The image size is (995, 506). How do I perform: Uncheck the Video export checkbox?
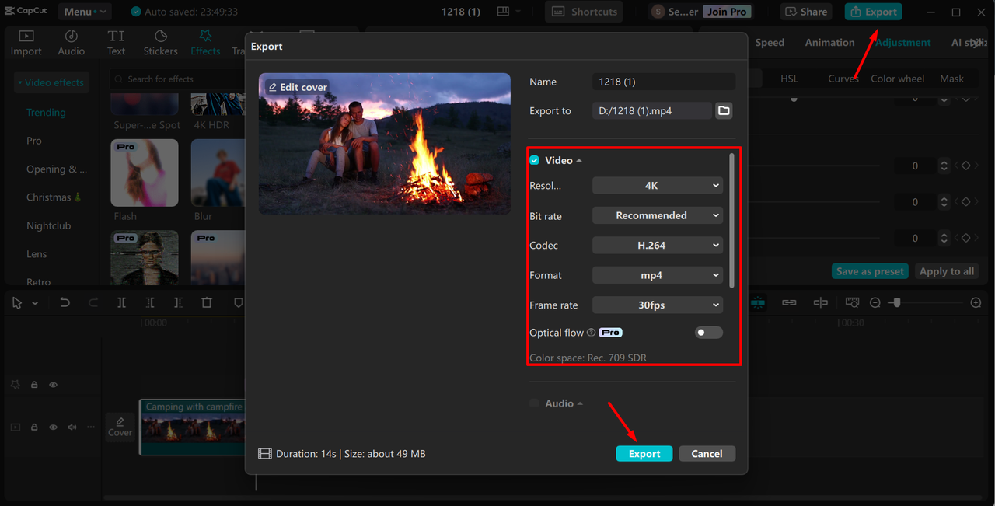(x=534, y=160)
